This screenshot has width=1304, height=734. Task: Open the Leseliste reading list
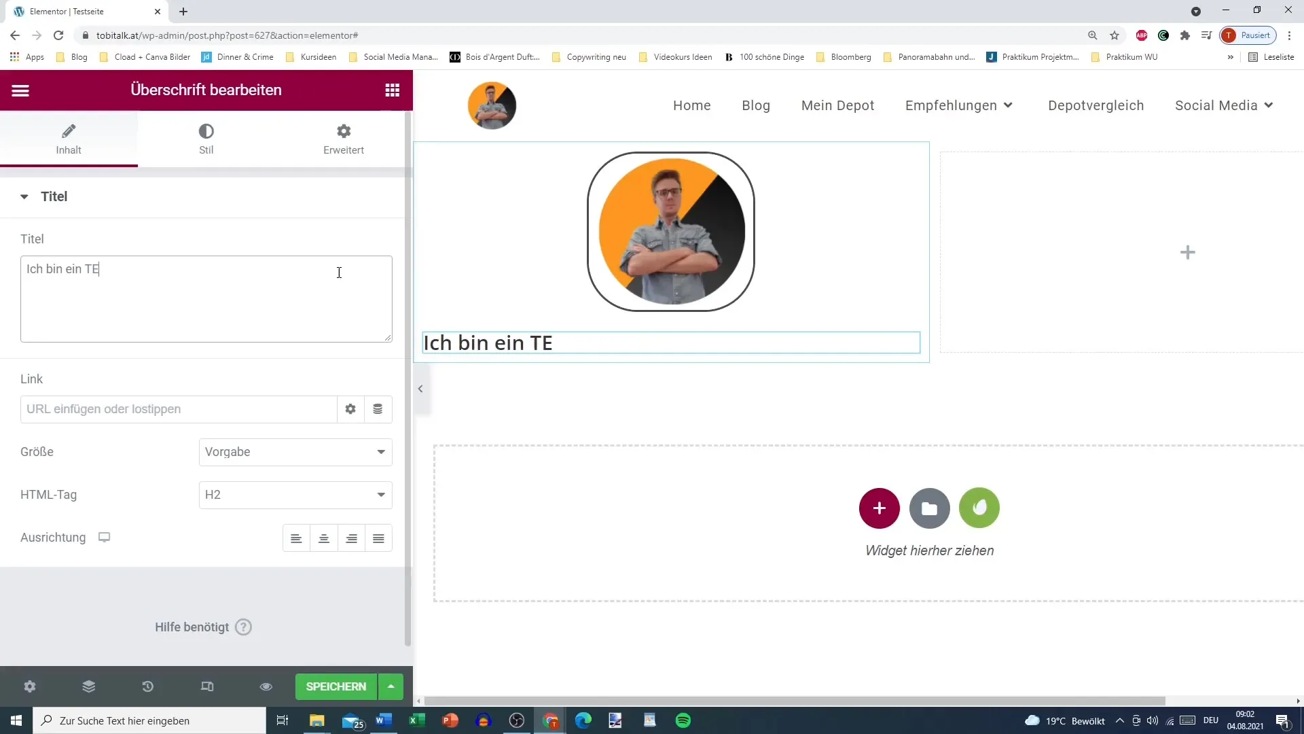[x=1271, y=57]
